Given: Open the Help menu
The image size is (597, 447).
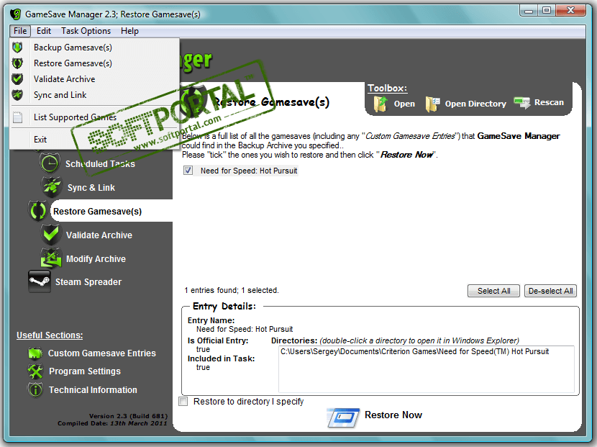Looking at the screenshot, I should tap(130, 31).
